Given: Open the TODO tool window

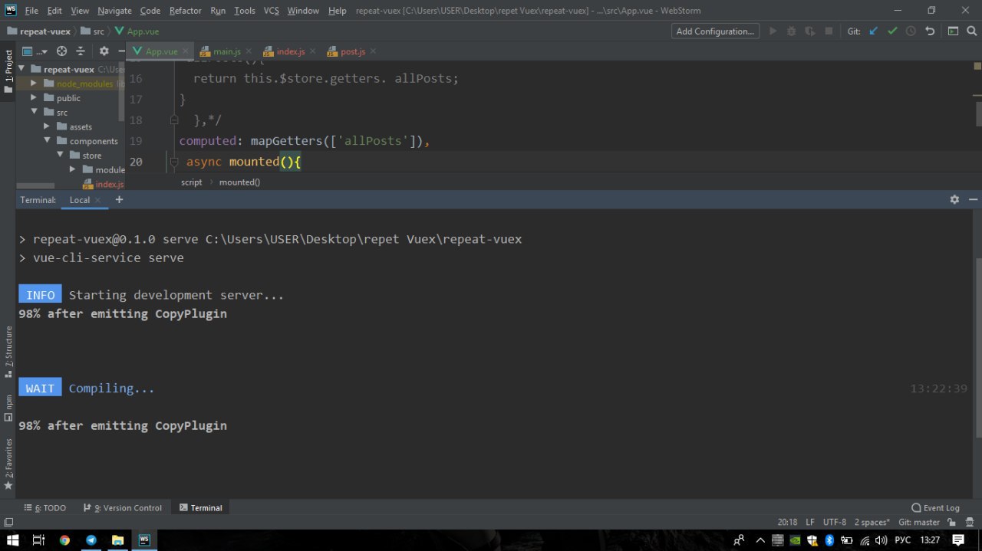Looking at the screenshot, I should [x=46, y=508].
